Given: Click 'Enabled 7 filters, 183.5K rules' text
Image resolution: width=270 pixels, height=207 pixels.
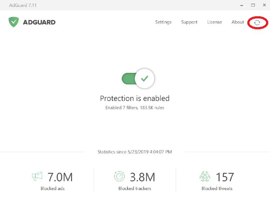Looking at the screenshot, I should click(x=135, y=107).
